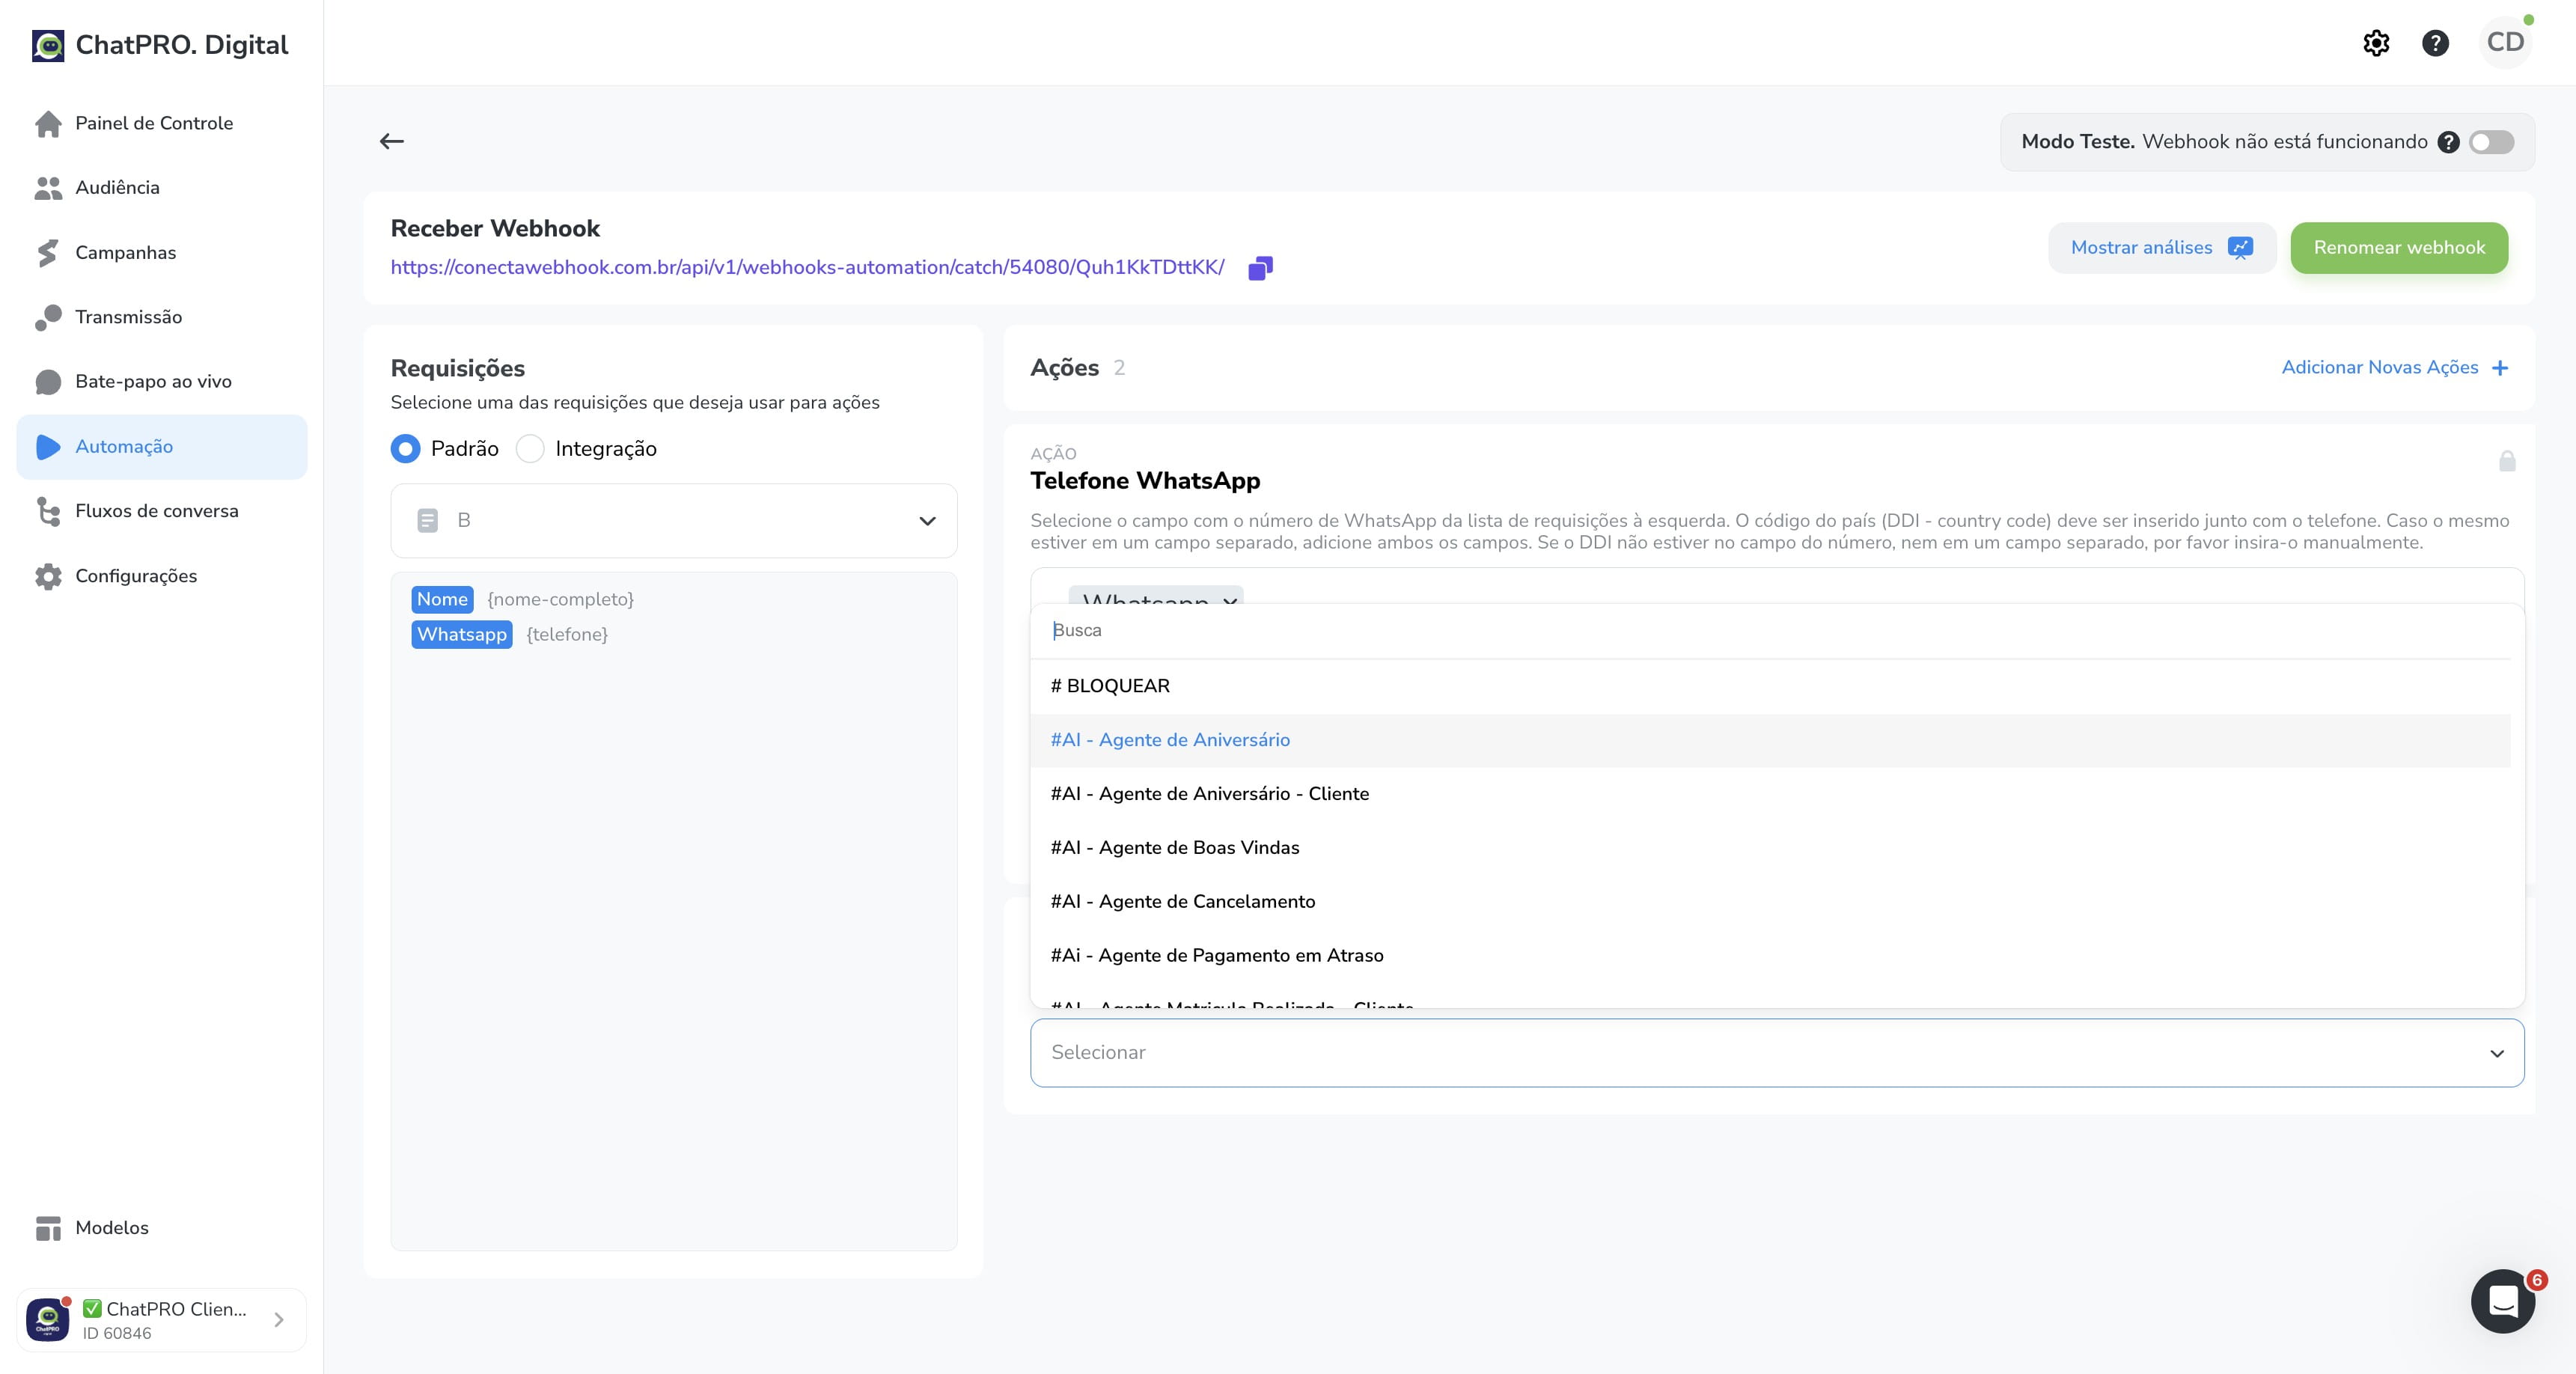This screenshot has height=1374, width=2576.
Task: Choose # BLOQUEAR from the list
Action: [x=1770, y=686]
